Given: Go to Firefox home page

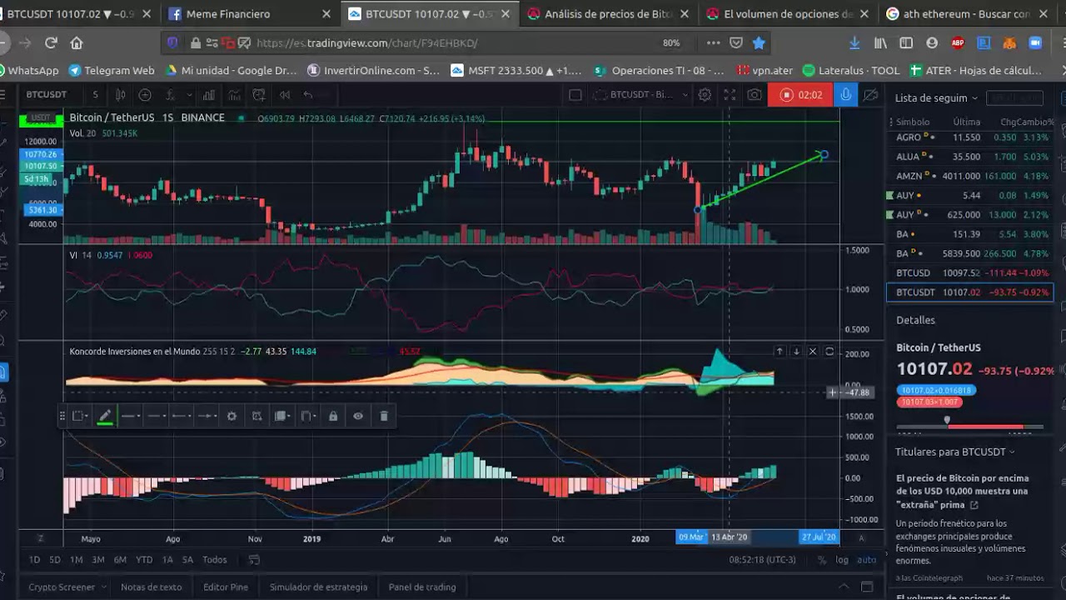Looking at the screenshot, I should [x=77, y=42].
